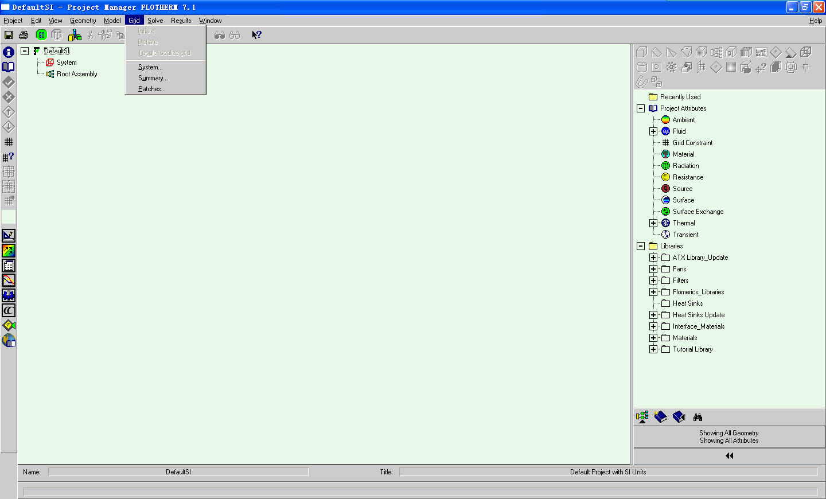This screenshot has width=826, height=499.
Task: Expand the Thermal attribute node
Action: pos(653,223)
